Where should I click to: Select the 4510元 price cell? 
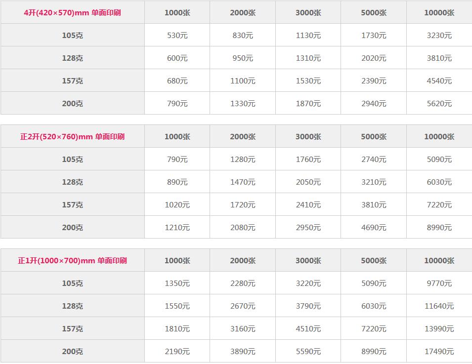click(308, 329)
